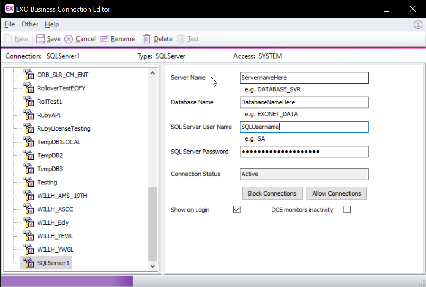This screenshot has height=287, width=426.
Task: Click the Cancel toolbar icon
Action: click(69, 39)
